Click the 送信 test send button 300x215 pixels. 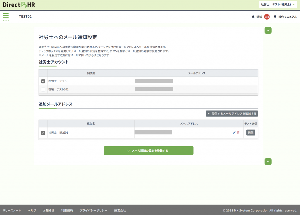[250, 133]
